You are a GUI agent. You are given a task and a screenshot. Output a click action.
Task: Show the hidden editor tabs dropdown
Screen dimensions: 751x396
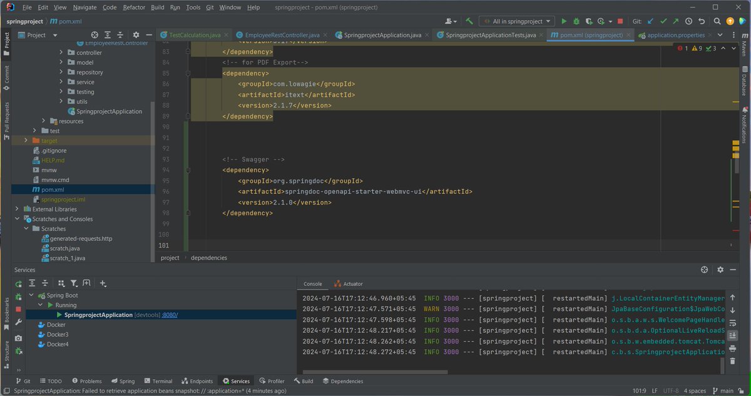[x=720, y=35]
